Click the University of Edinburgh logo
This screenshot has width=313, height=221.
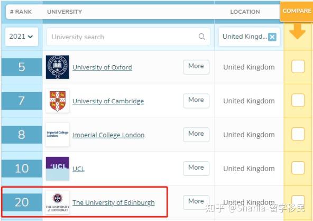(x=58, y=202)
